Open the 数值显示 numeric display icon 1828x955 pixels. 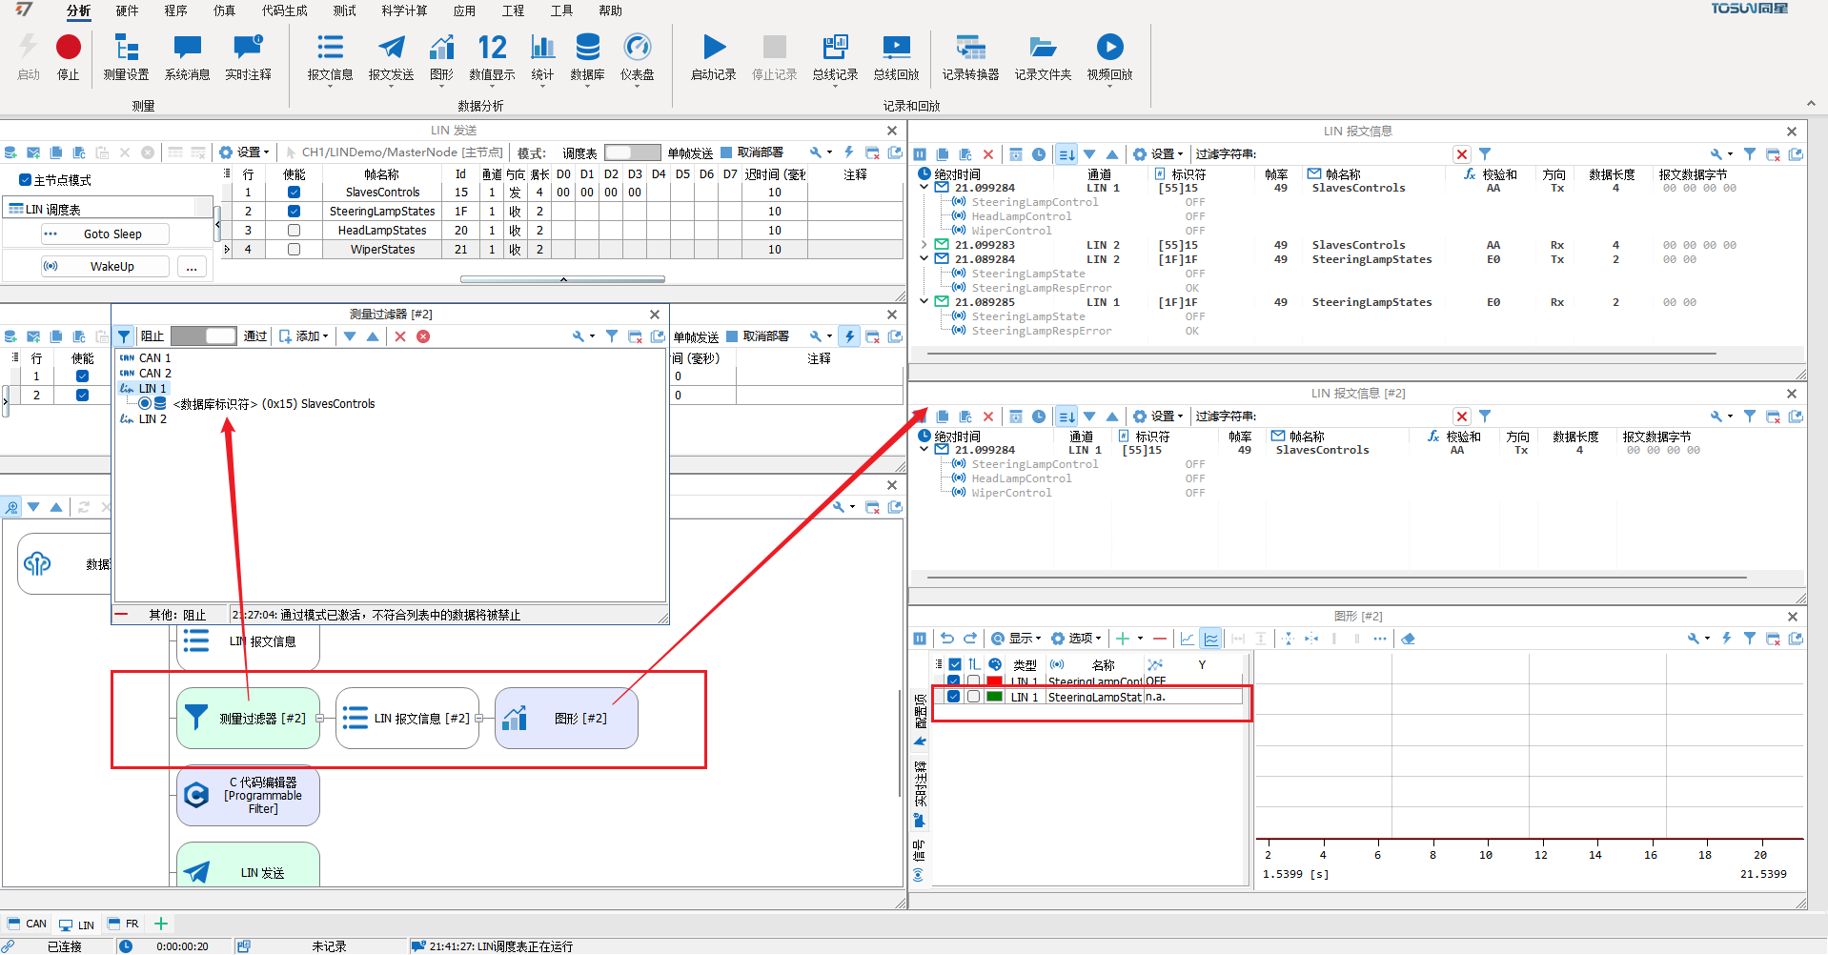[x=492, y=48]
